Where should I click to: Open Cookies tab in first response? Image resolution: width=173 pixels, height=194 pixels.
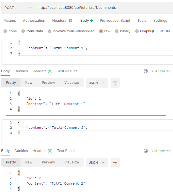pos(21,71)
